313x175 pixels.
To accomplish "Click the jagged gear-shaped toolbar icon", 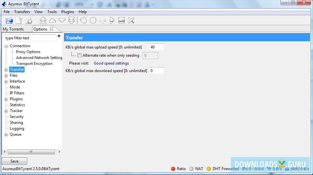I will 84,20.
